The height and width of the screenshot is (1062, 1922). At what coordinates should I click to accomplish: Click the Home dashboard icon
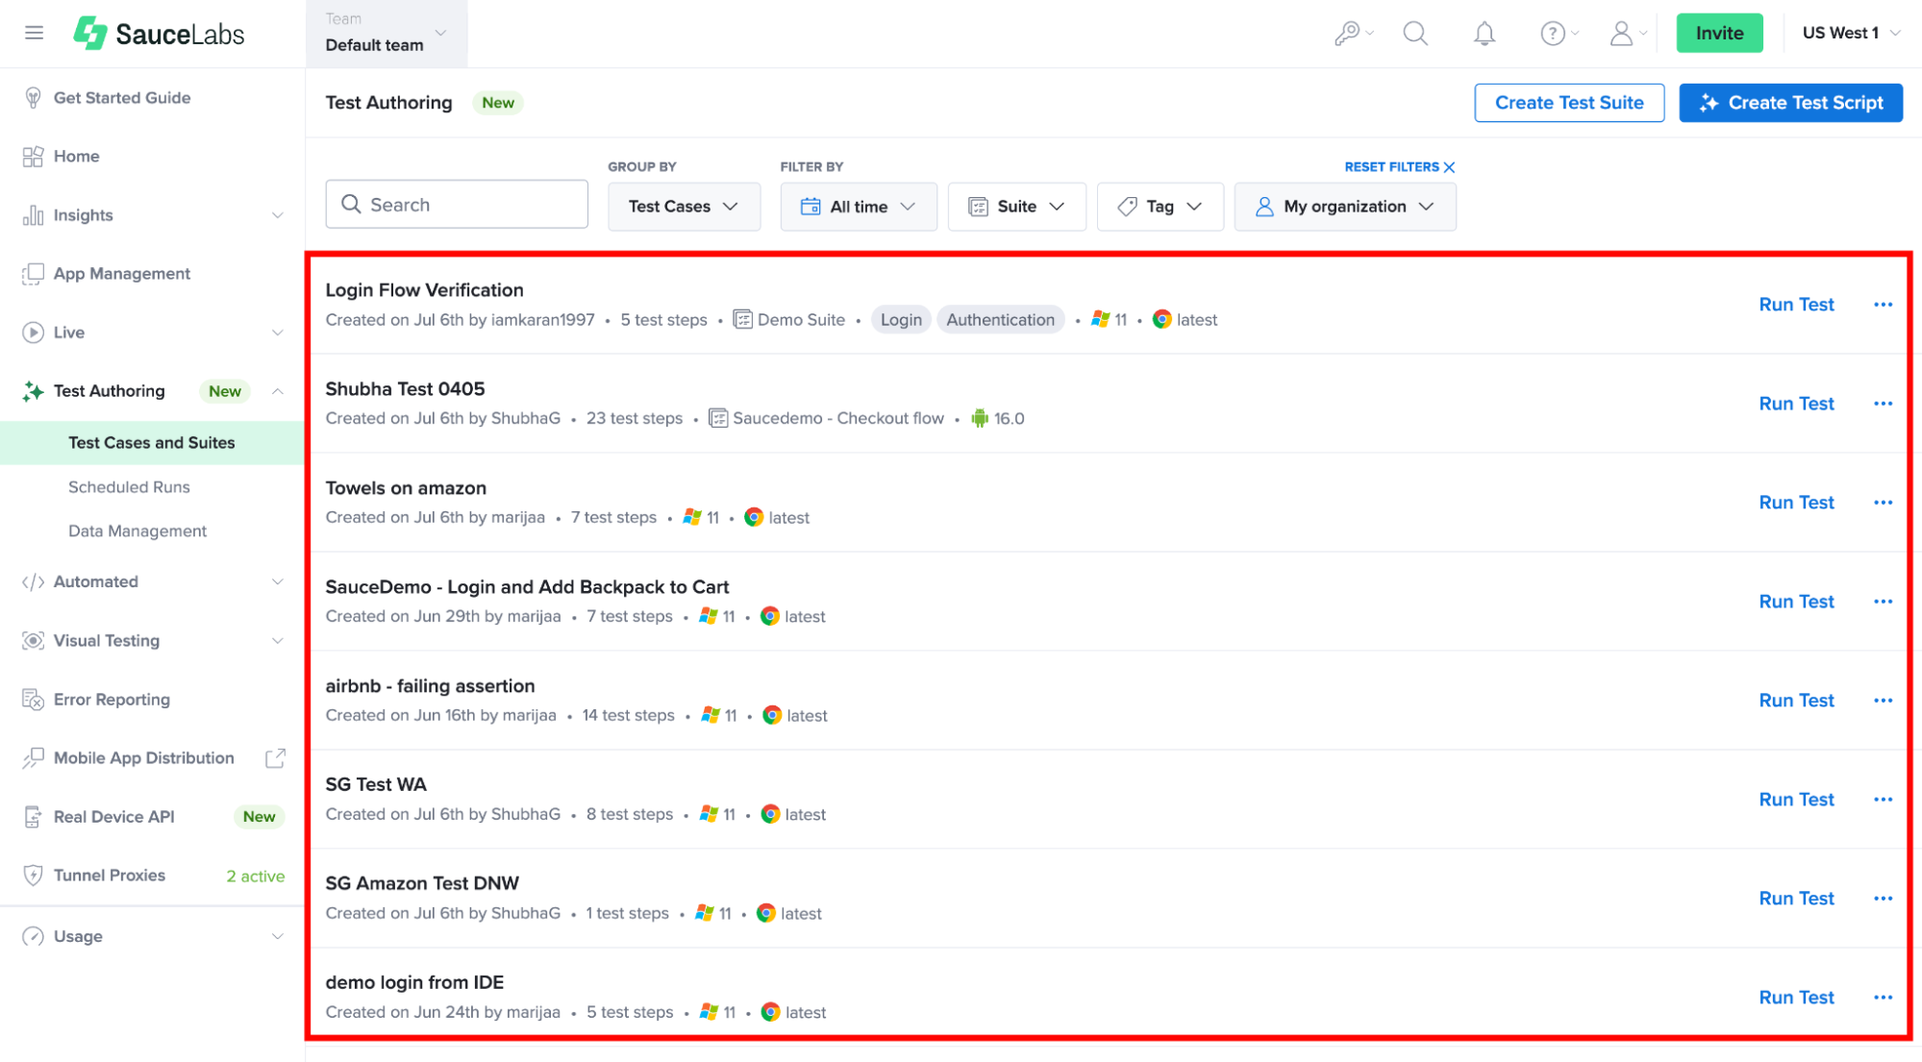pyautogui.click(x=33, y=157)
